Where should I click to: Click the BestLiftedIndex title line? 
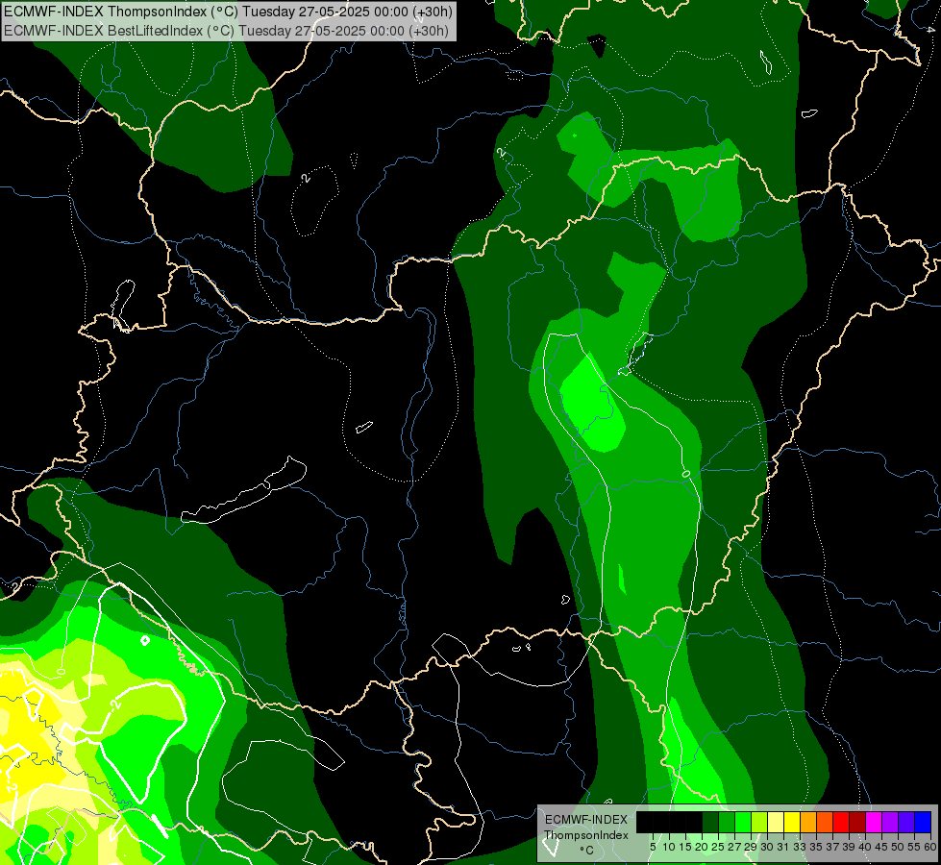(x=226, y=30)
